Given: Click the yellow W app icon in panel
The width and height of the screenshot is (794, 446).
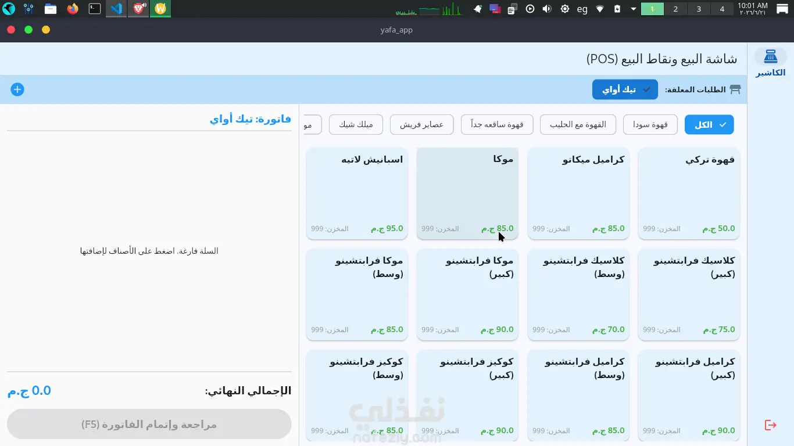Looking at the screenshot, I should [x=160, y=9].
